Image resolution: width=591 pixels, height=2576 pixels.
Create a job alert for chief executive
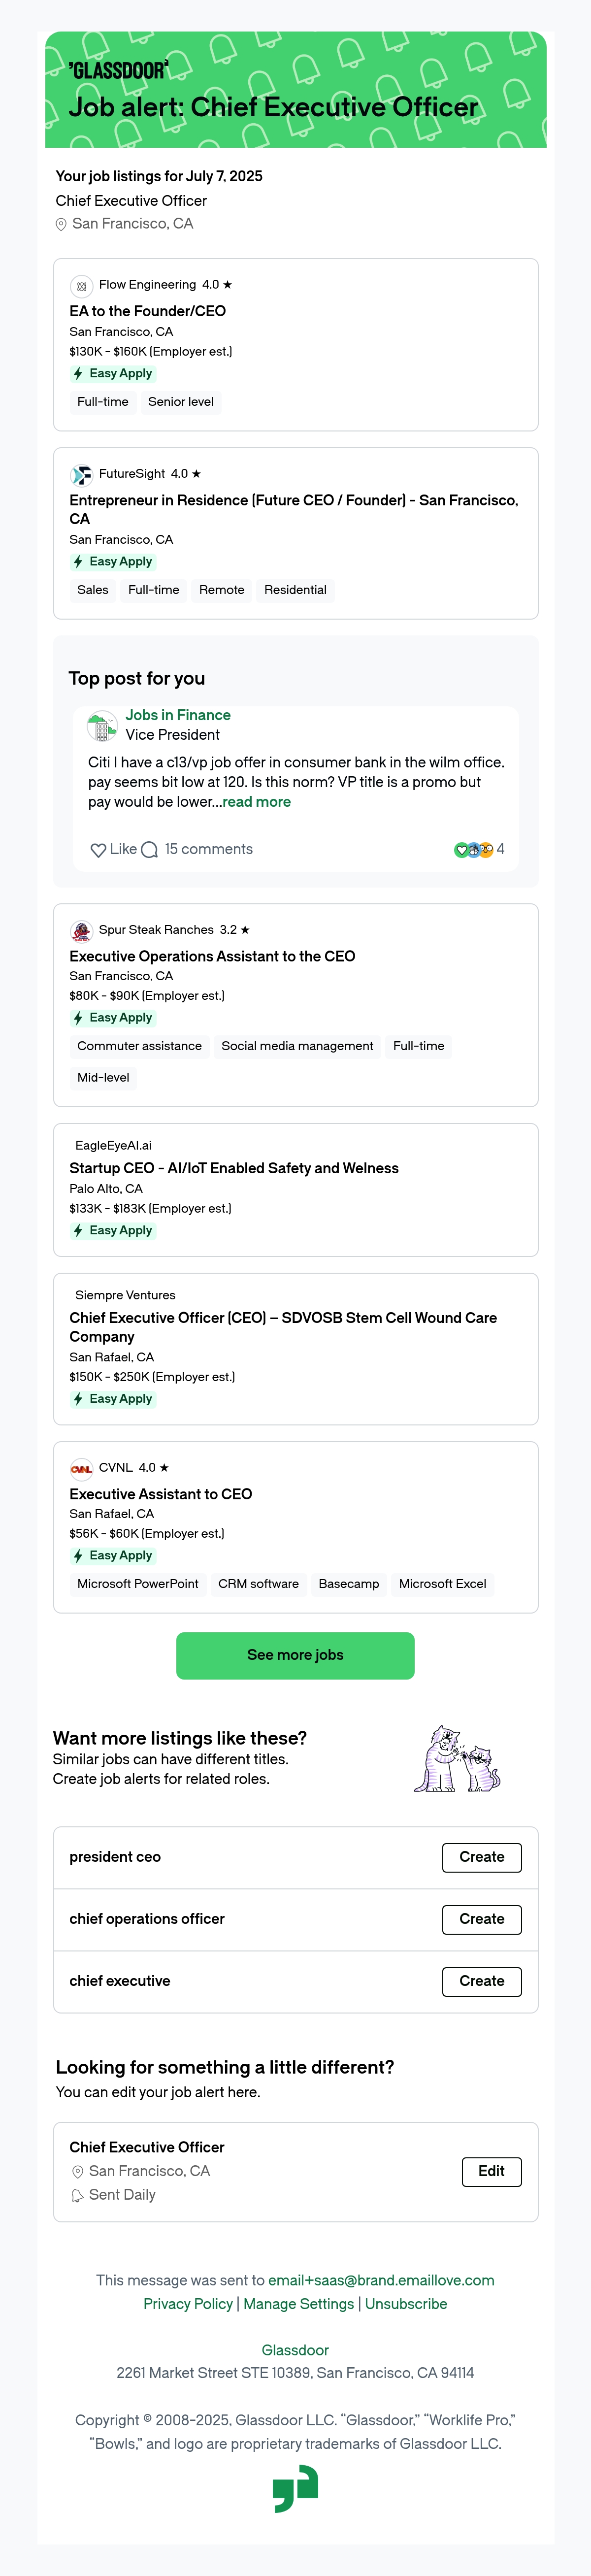pos(482,1981)
